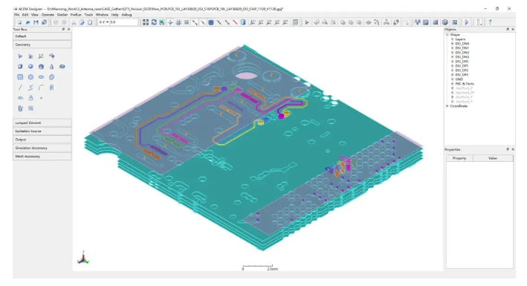Expand the GND tree node
Screen dimensions: 527x286
coord(453,79)
